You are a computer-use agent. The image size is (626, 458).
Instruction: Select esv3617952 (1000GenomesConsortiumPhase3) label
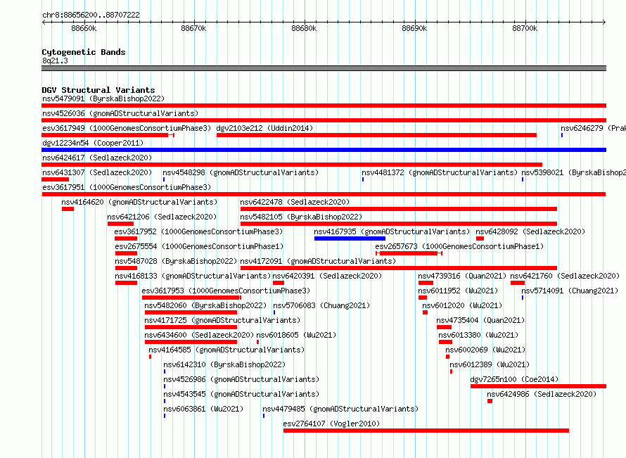(198, 231)
